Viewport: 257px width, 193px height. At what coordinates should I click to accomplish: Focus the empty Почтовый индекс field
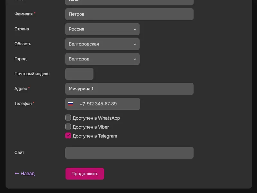point(79,74)
